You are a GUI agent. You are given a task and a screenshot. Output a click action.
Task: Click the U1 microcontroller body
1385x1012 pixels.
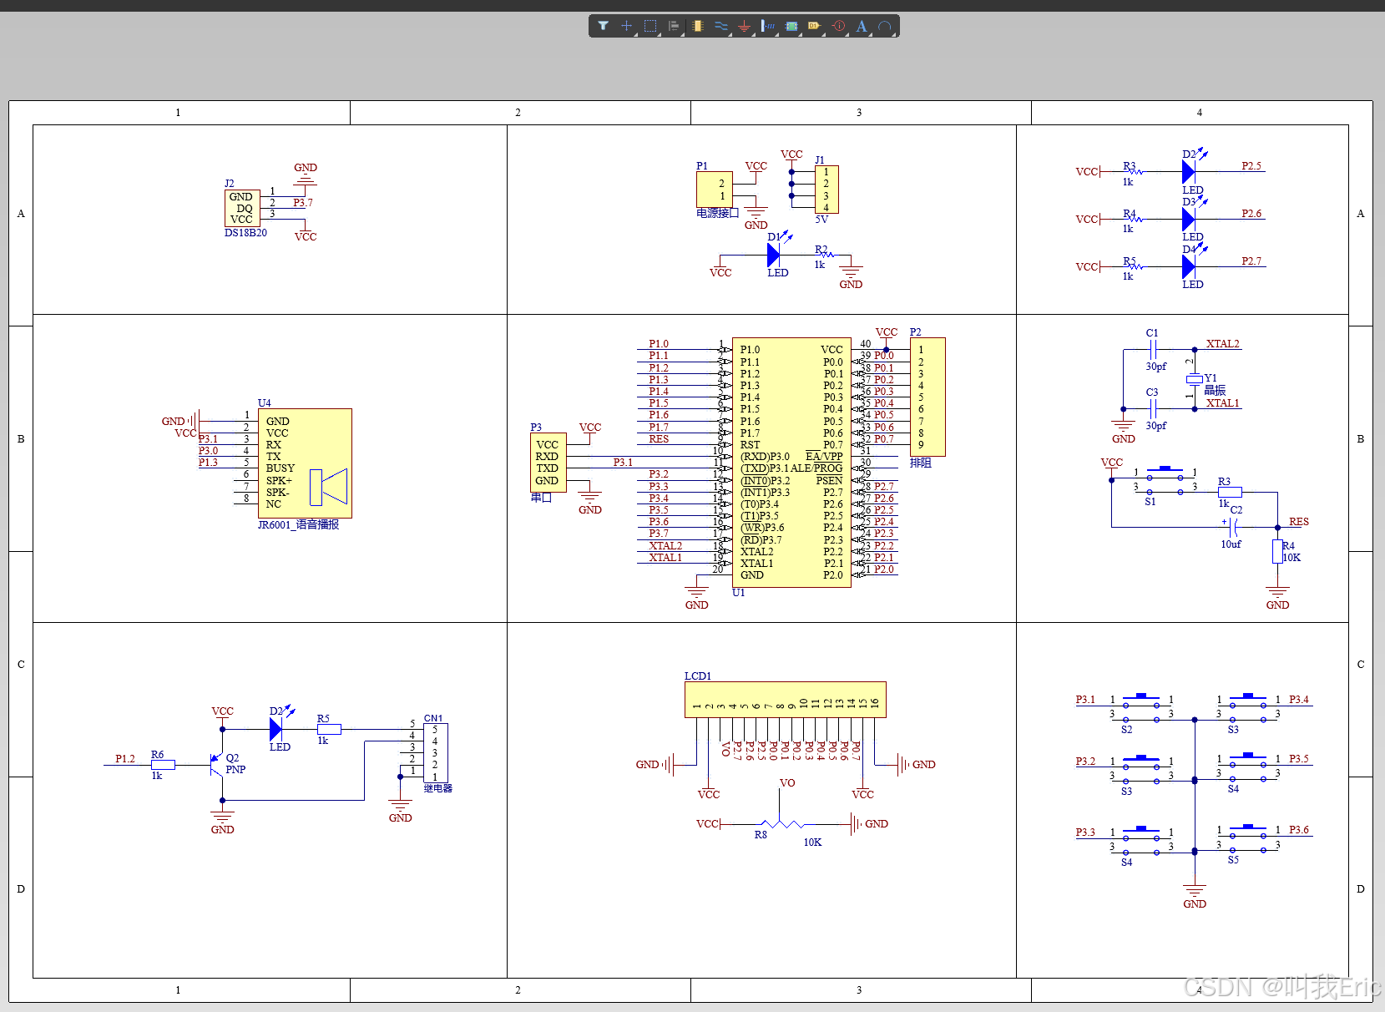[x=791, y=463]
